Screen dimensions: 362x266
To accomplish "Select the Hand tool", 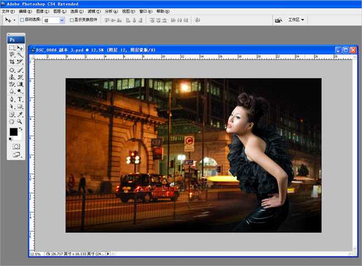I will (12, 121).
